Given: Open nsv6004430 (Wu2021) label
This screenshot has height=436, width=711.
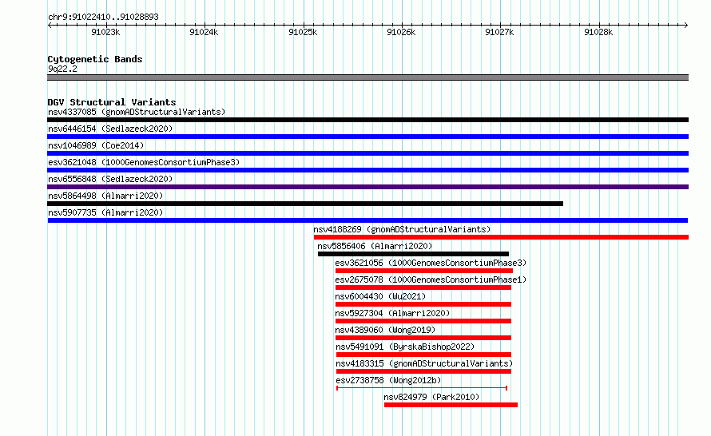Looking at the screenshot, I should click(380, 296).
